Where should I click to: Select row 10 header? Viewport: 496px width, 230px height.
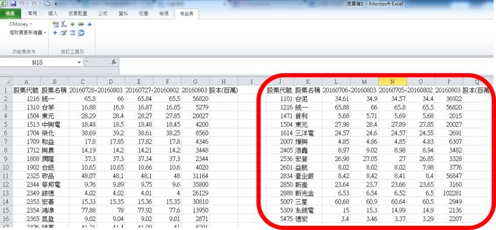(6, 167)
